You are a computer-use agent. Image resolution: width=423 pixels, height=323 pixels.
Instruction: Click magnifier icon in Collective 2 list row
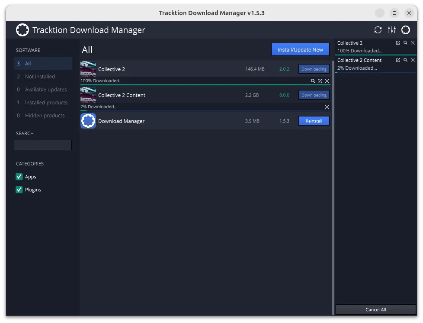(313, 81)
